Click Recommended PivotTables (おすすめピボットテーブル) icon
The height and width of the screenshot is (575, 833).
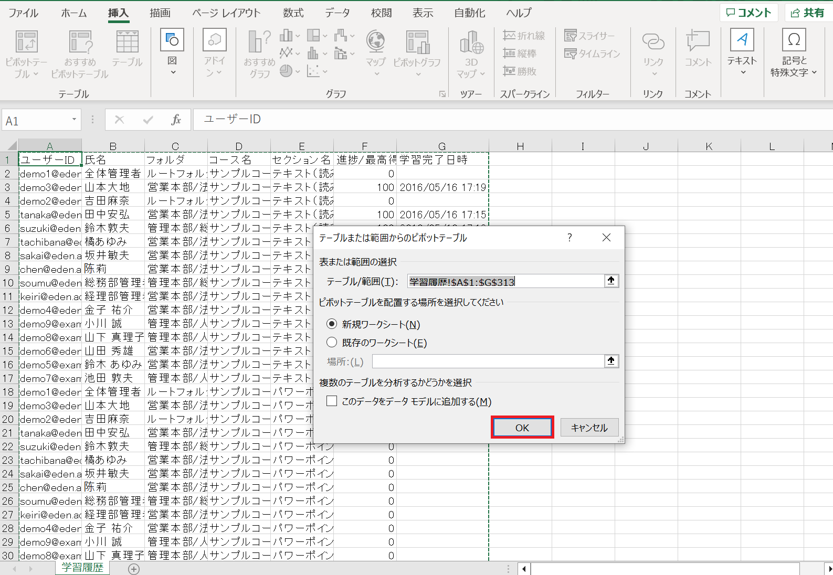pos(80,55)
